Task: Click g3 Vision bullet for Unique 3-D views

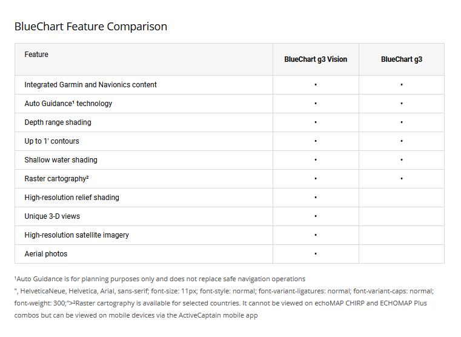Action: [x=316, y=216]
